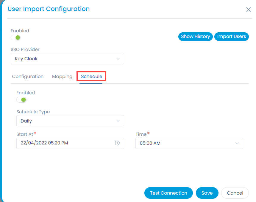Save the import configuration
This screenshot has width=256, height=202.
[207, 193]
